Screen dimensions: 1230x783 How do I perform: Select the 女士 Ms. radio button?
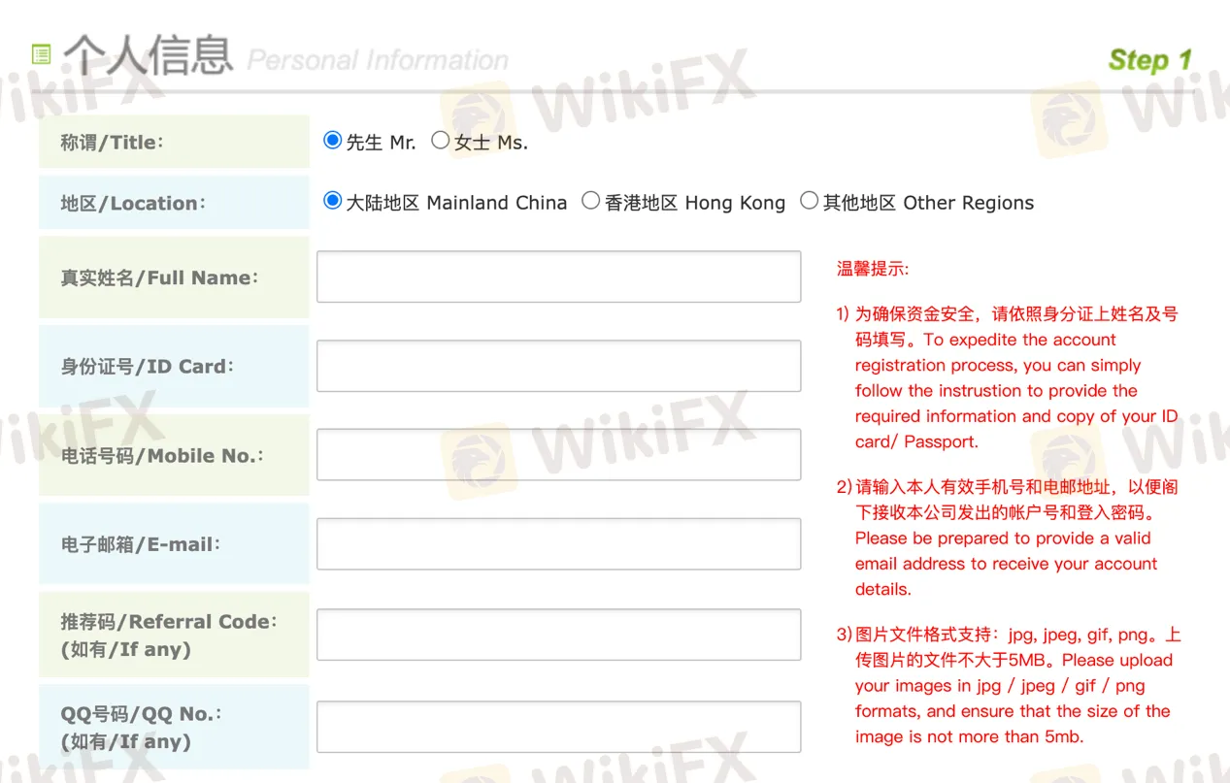[441, 141]
